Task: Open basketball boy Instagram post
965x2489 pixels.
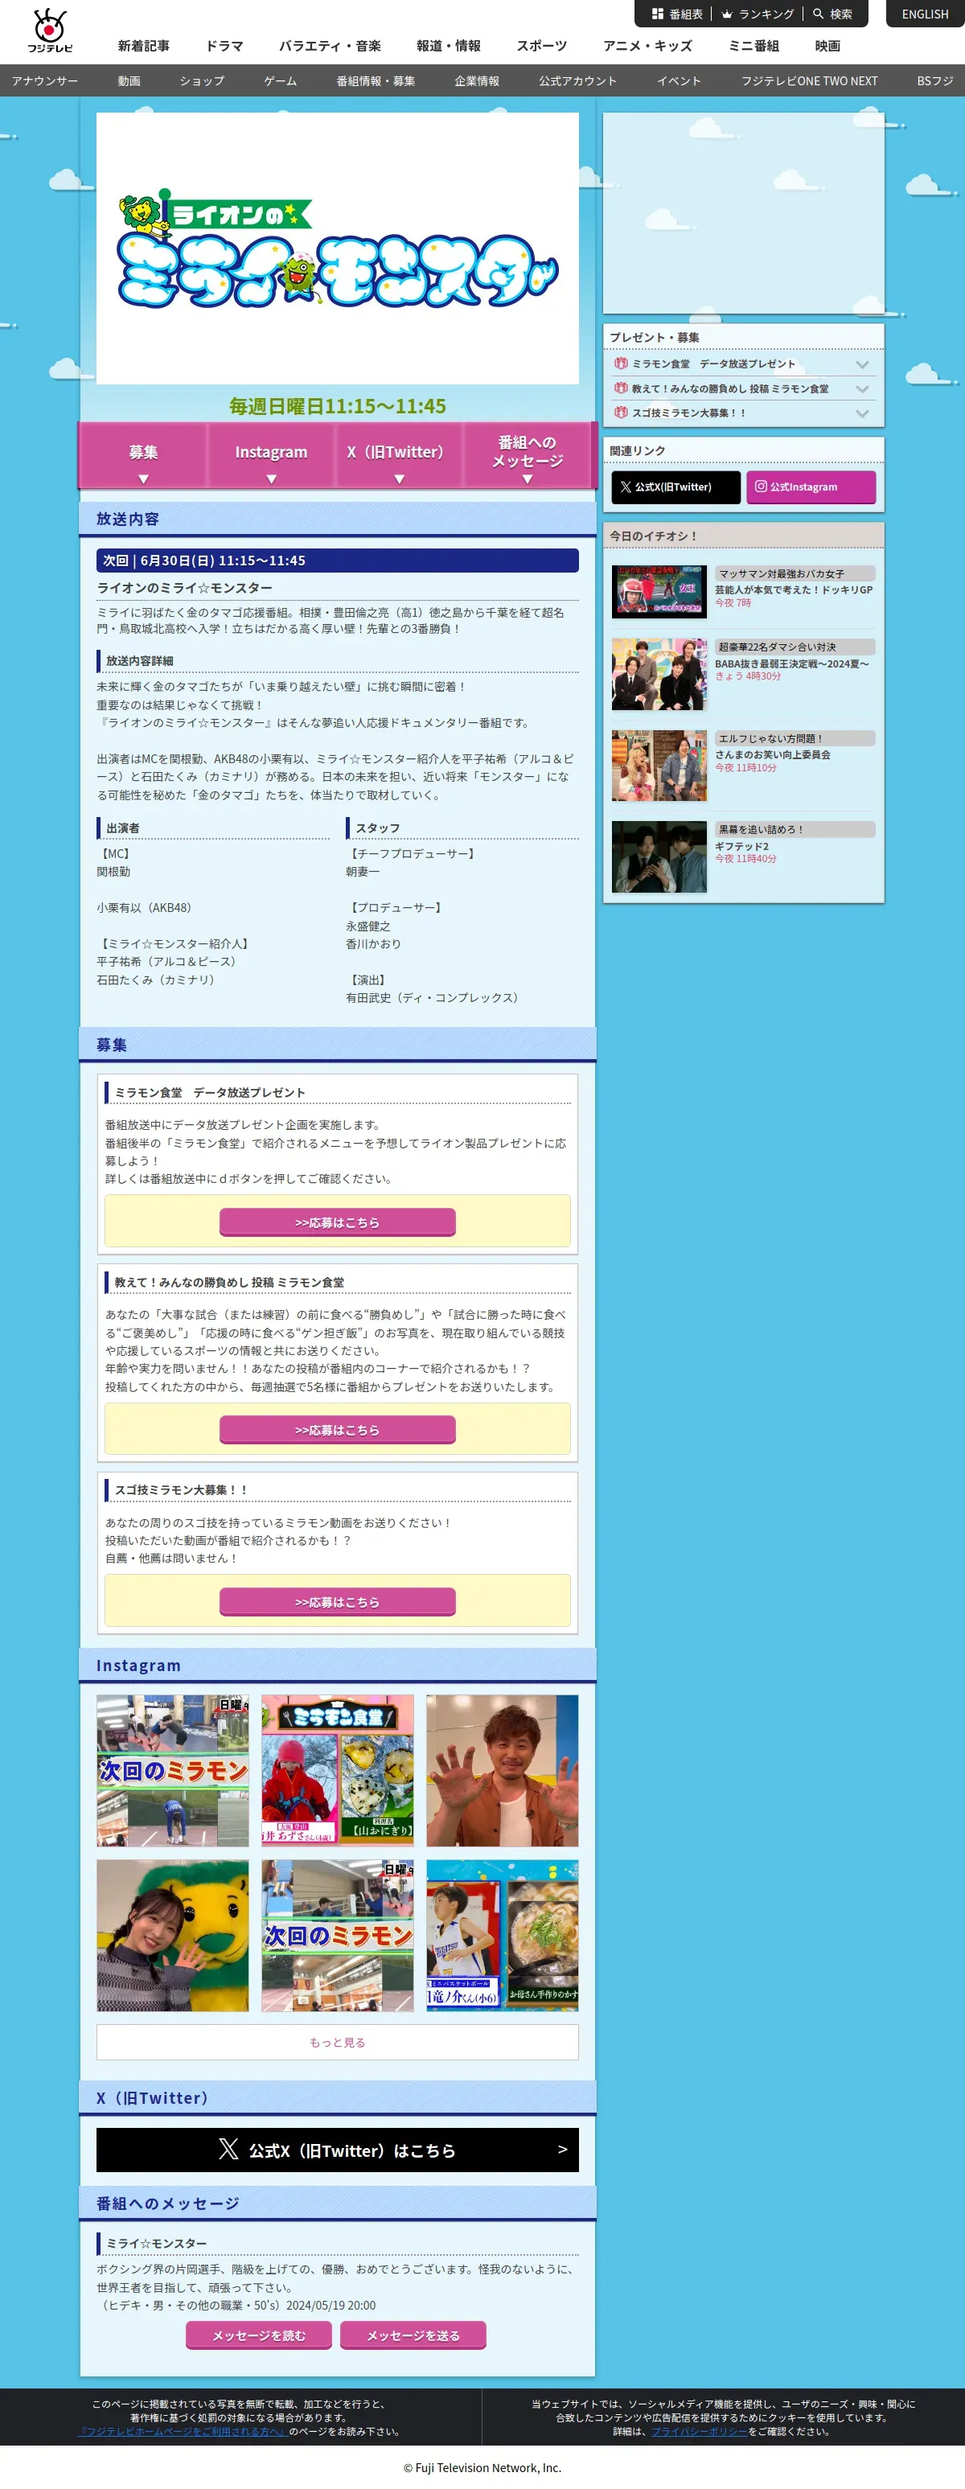Action: [503, 1936]
